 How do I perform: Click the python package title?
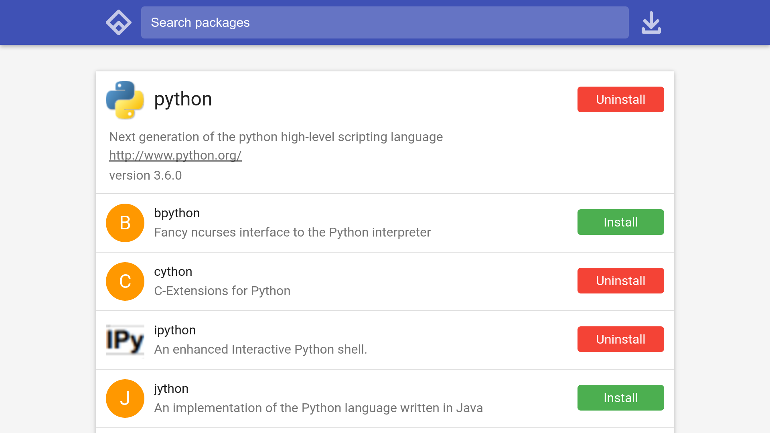[183, 99]
